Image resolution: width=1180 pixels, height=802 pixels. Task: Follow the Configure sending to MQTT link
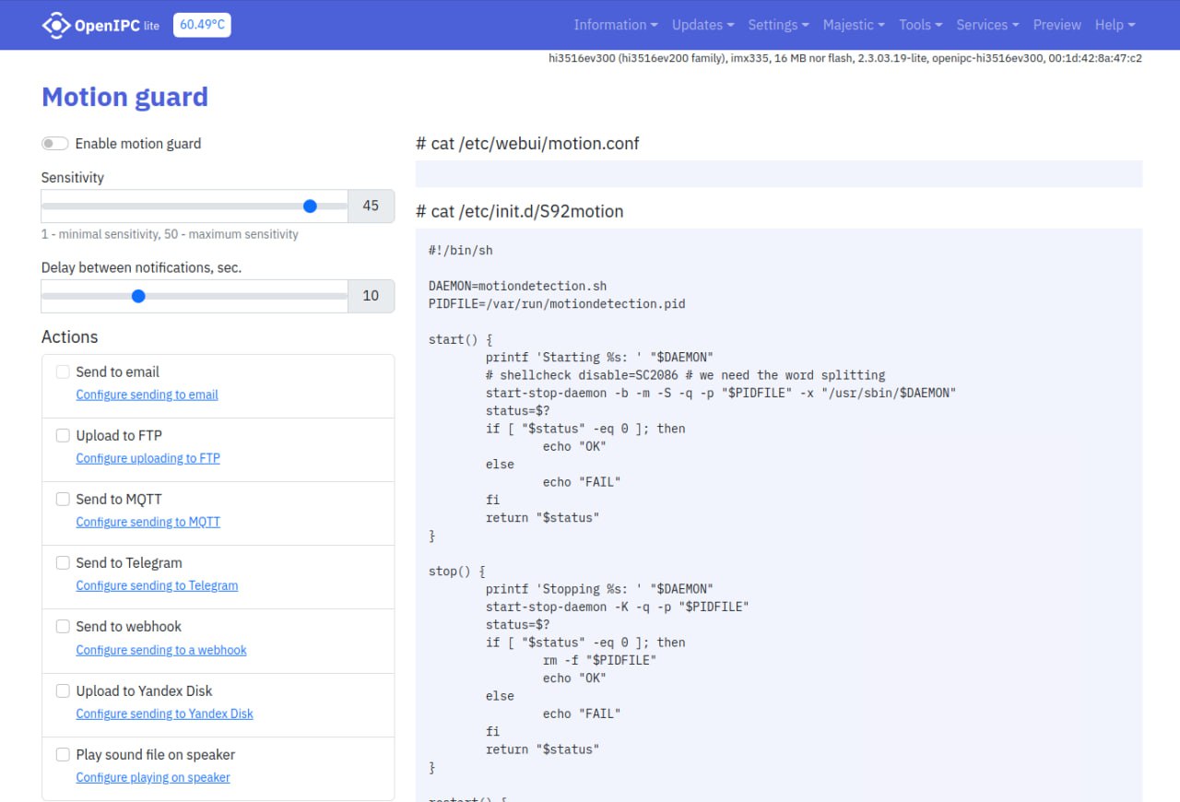(x=147, y=522)
